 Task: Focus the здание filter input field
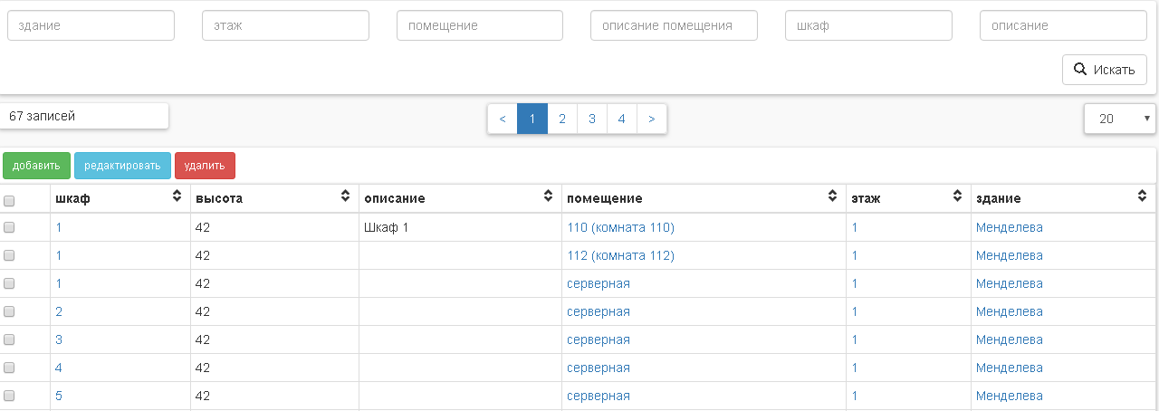[x=91, y=26]
